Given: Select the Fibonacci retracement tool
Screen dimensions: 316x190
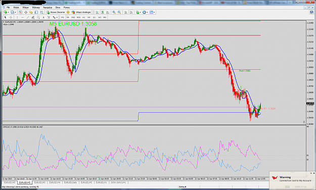Looking at the screenshot, I should [38, 17].
